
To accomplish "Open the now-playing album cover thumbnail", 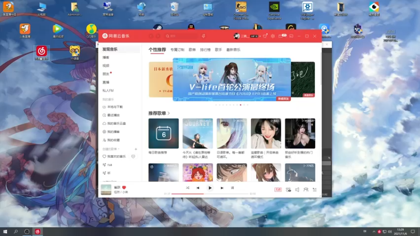I will click(x=106, y=190).
